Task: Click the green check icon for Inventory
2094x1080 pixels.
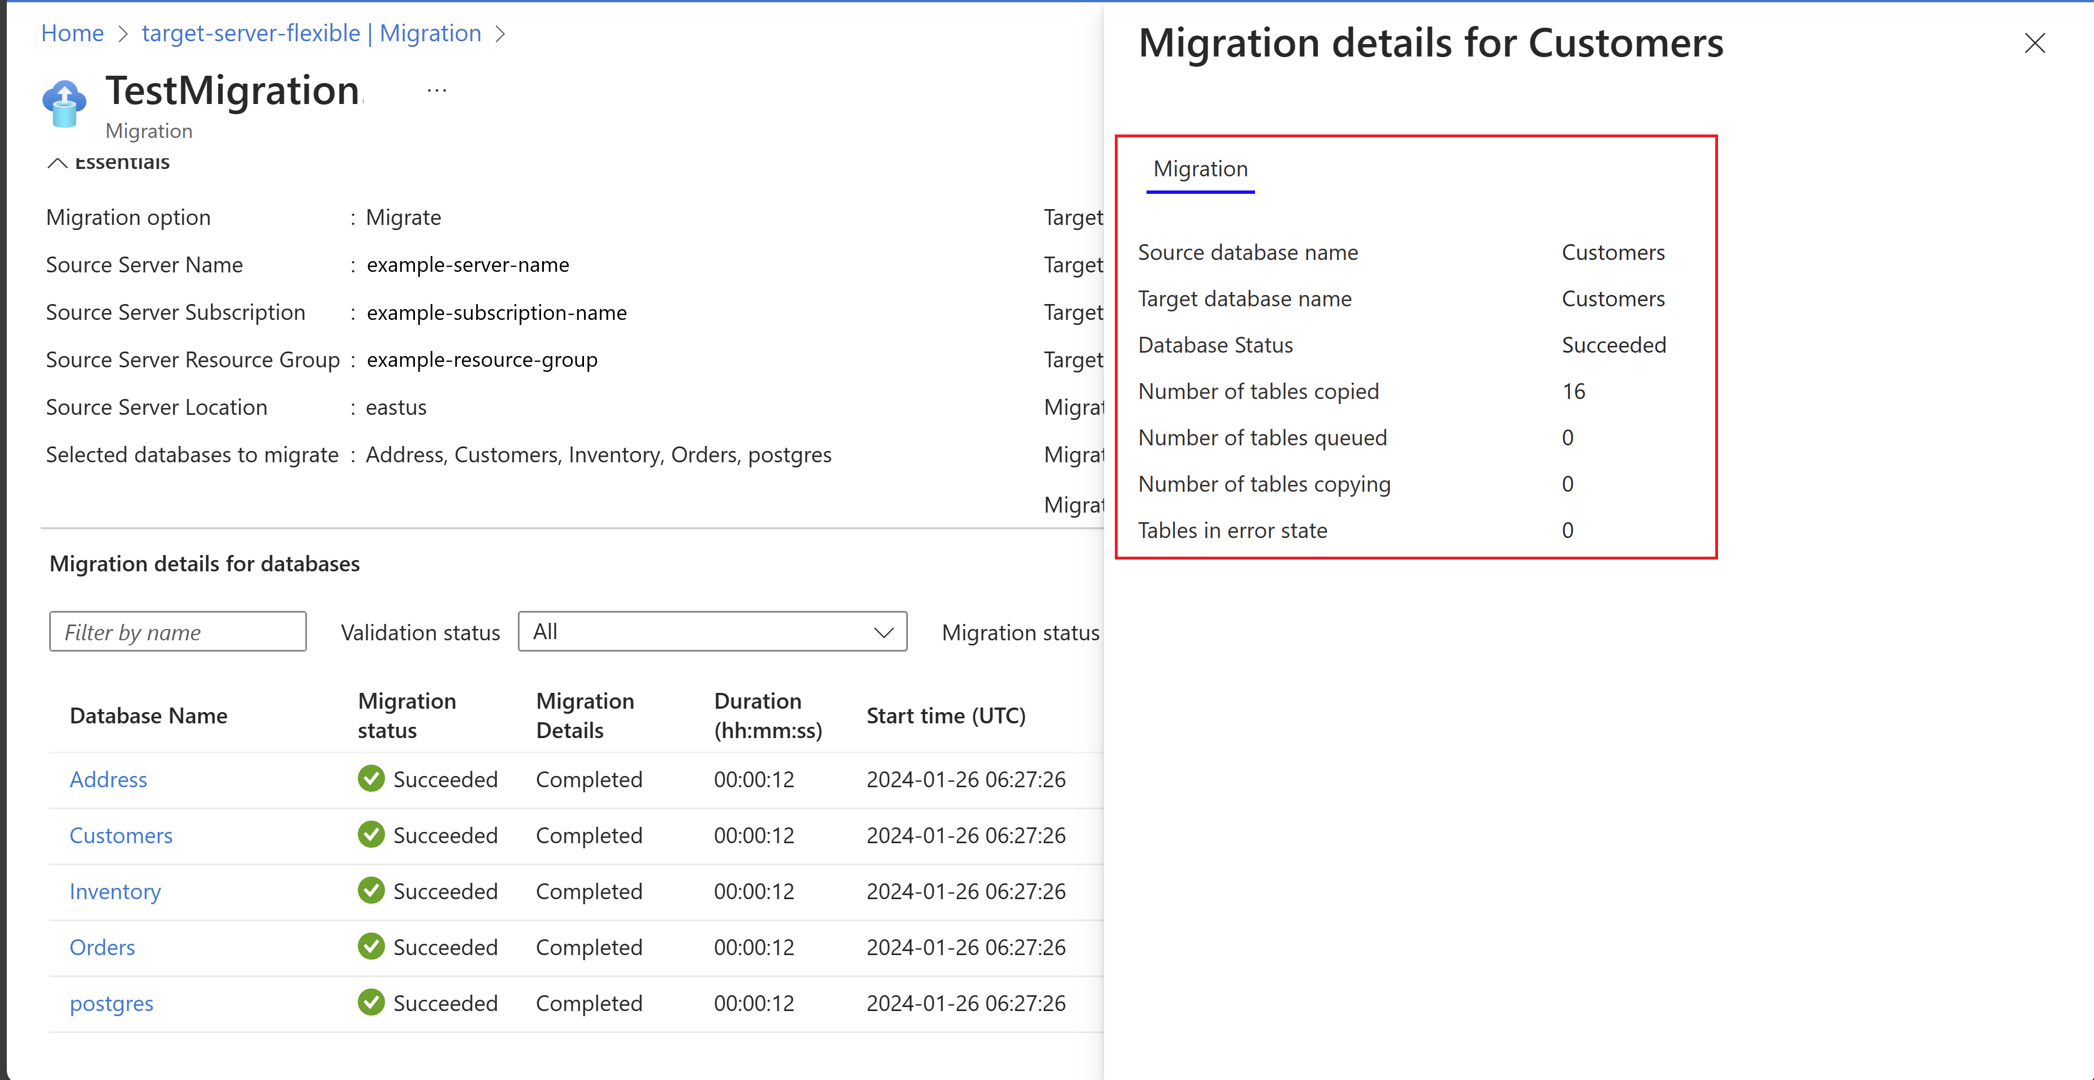Action: click(371, 891)
